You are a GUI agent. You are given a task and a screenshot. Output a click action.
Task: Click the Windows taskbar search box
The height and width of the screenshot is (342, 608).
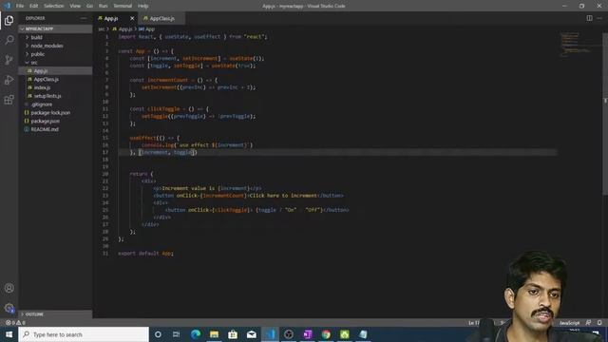point(84,334)
